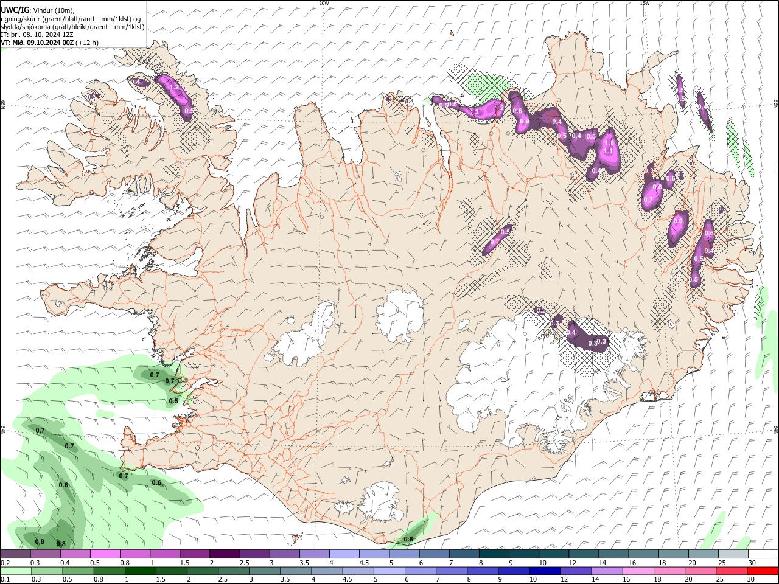Click the 'rigning/skúrir' legend description line
The image size is (779, 584).
click(x=71, y=19)
